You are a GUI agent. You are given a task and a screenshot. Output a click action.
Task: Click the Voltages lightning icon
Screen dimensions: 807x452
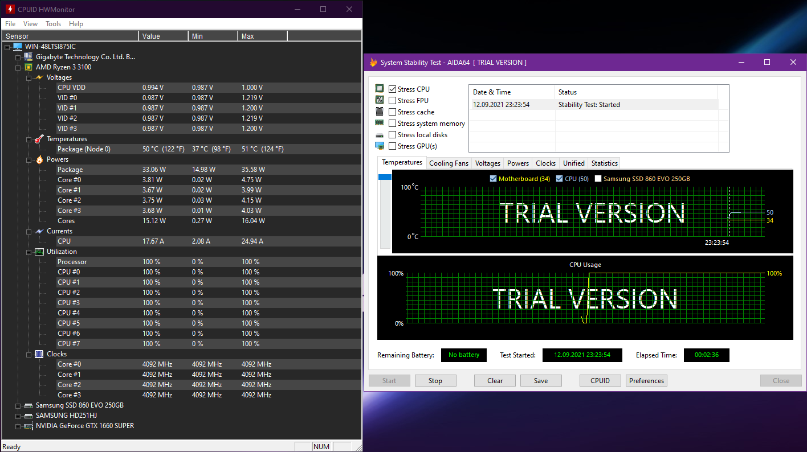pyautogui.click(x=39, y=77)
